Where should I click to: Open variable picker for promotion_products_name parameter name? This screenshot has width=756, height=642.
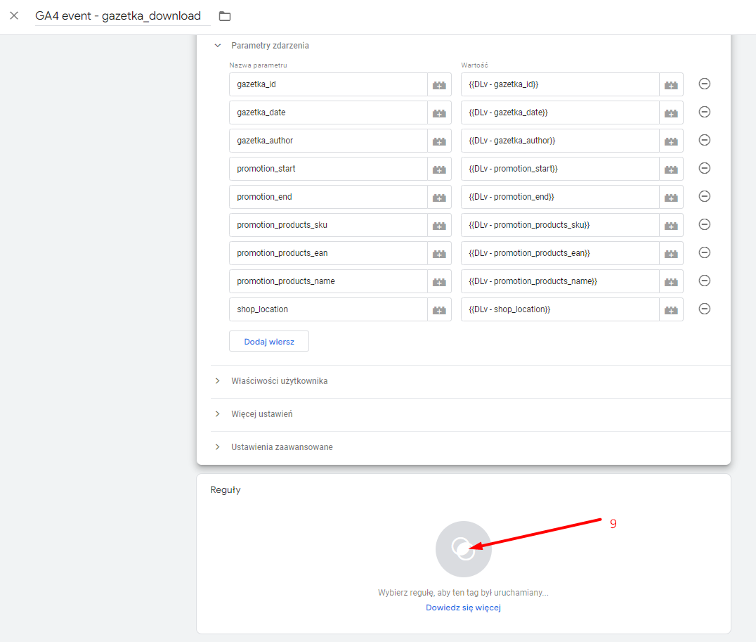click(x=439, y=281)
